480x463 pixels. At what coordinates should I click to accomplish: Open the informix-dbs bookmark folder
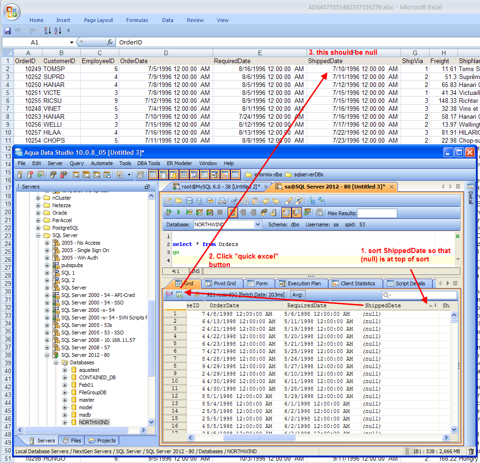pos(264,174)
